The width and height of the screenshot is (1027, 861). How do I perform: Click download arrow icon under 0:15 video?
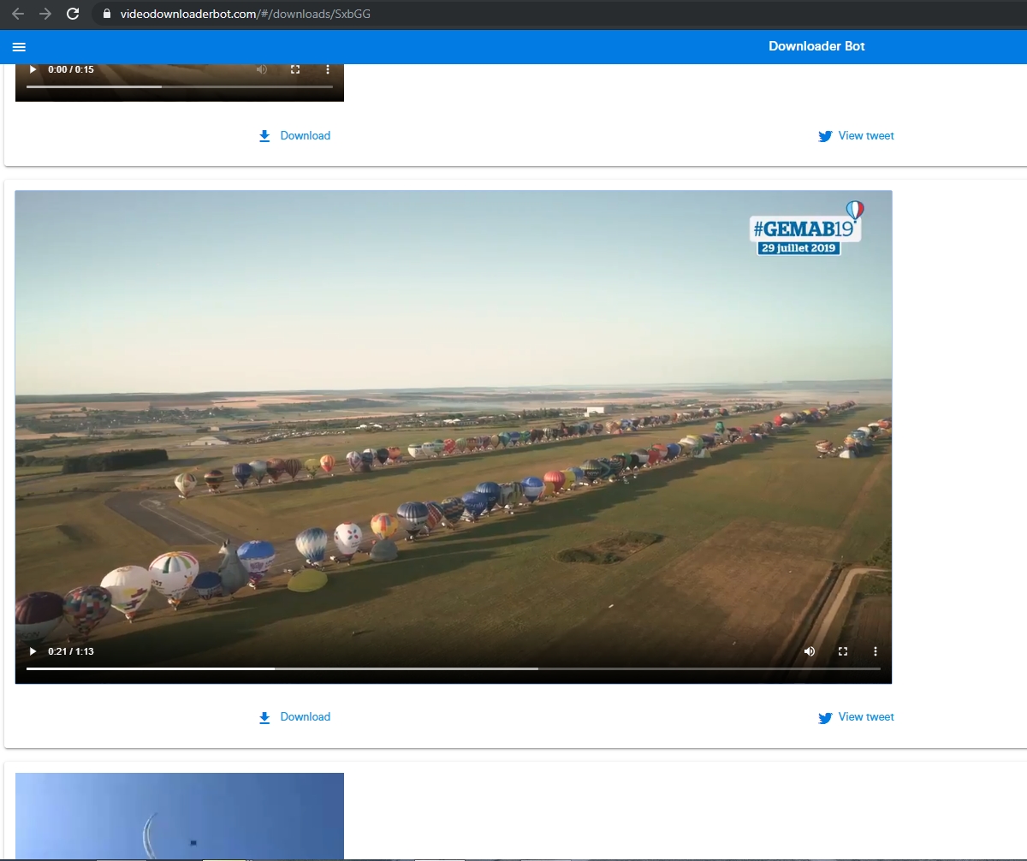(x=264, y=136)
